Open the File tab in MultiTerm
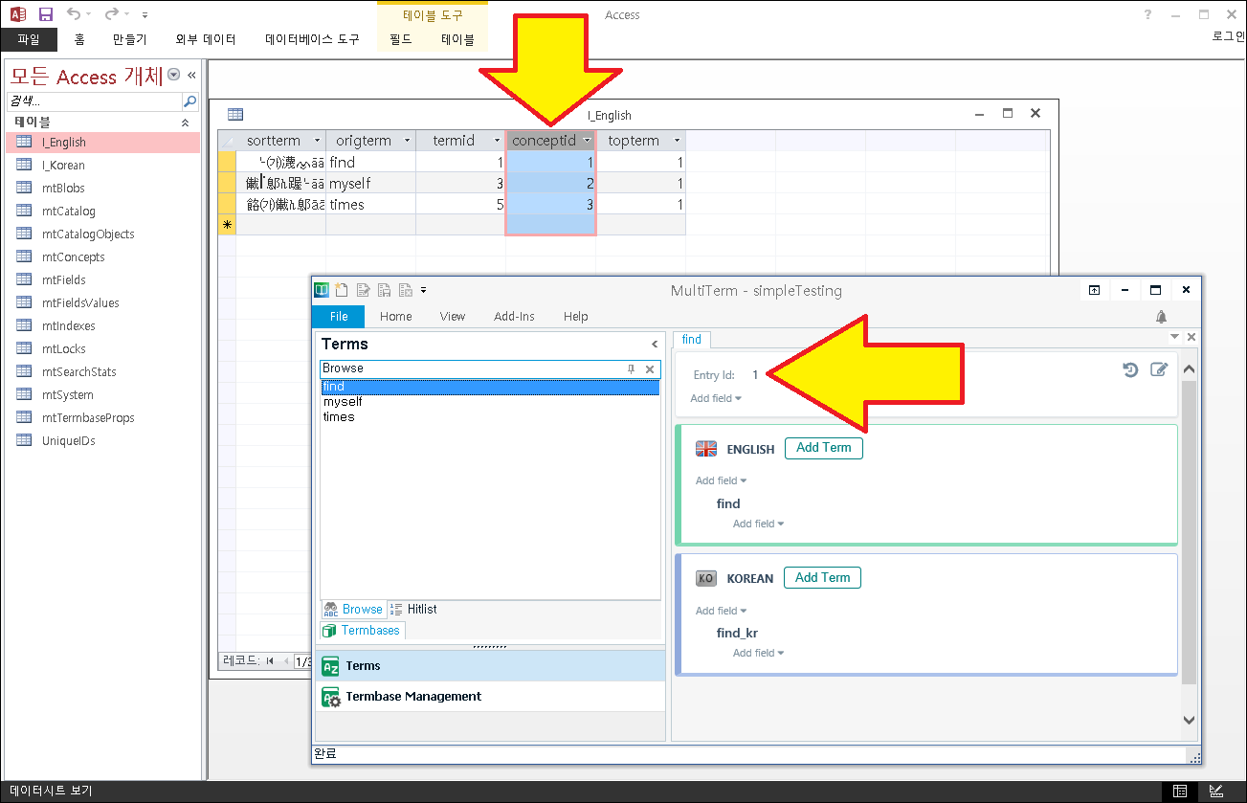 point(339,317)
